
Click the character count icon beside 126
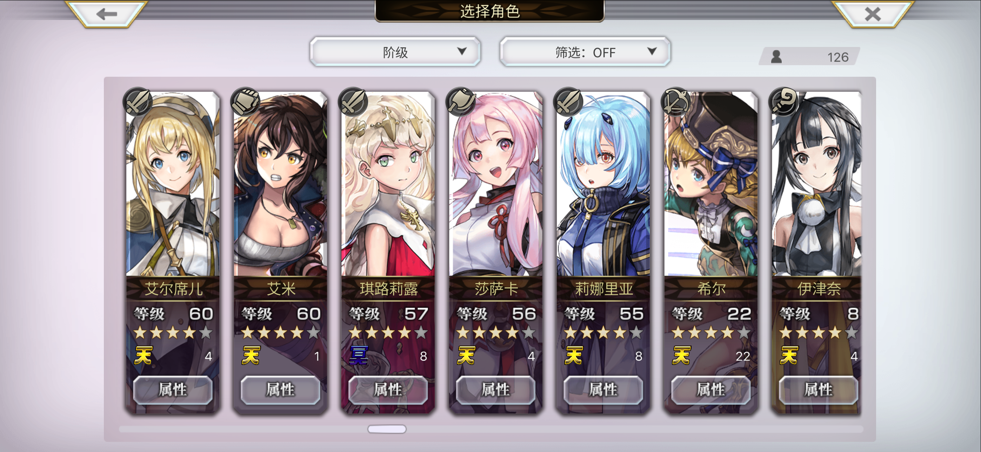click(776, 57)
